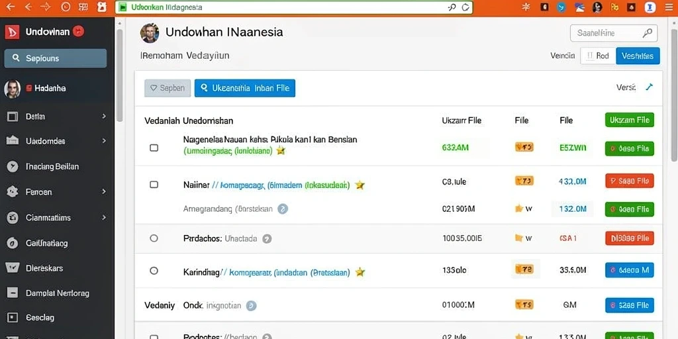Click the blue Ukeanethla Inban File button

click(245, 88)
